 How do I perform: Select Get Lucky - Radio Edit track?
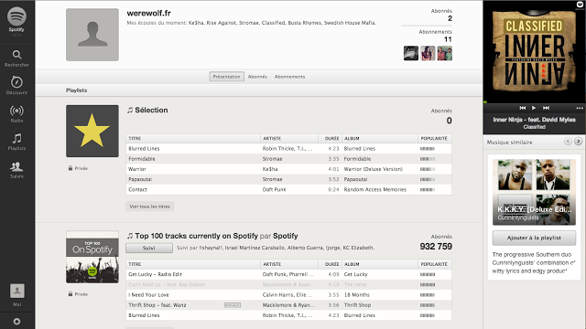(x=288, y=274)
